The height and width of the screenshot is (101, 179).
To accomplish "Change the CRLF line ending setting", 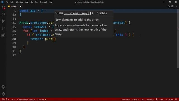I will (x=142, y=99).
